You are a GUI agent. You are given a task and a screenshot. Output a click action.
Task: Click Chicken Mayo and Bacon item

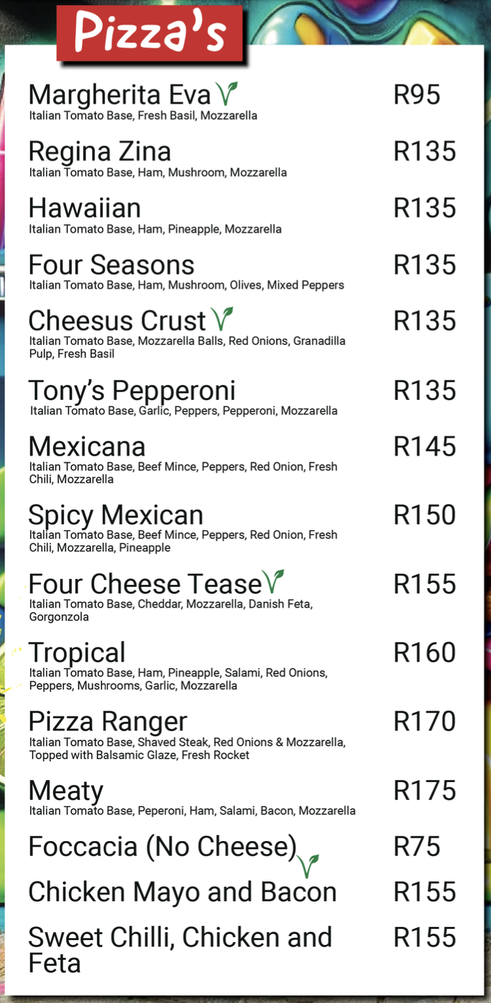coord(182,892)
